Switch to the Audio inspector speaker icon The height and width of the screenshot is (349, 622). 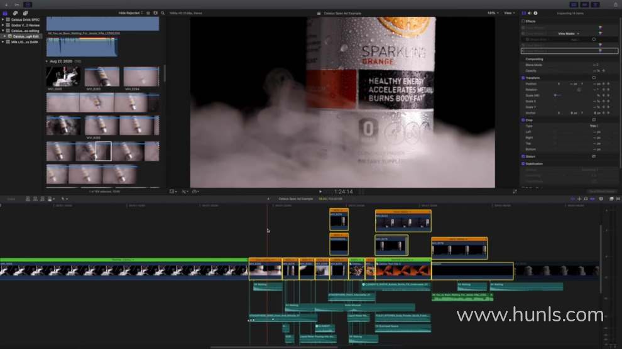coord(530,13)
